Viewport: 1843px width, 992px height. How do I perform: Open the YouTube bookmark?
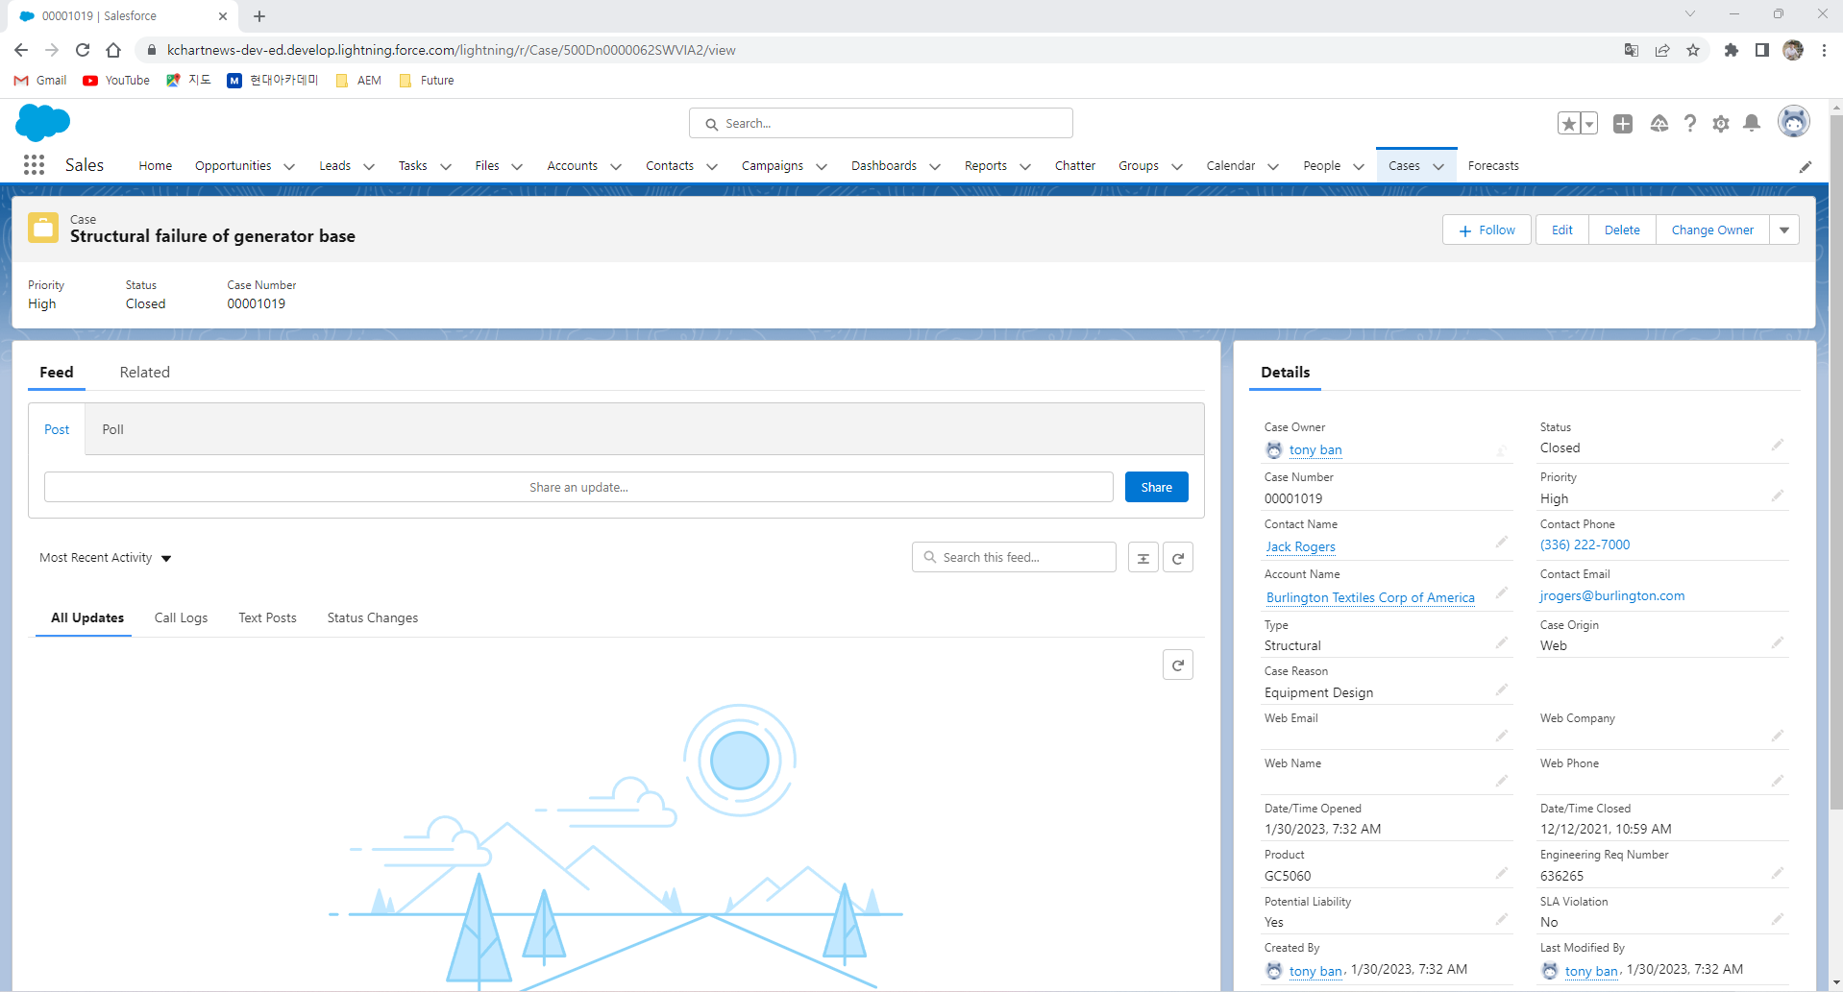click(x=116, y=81)
